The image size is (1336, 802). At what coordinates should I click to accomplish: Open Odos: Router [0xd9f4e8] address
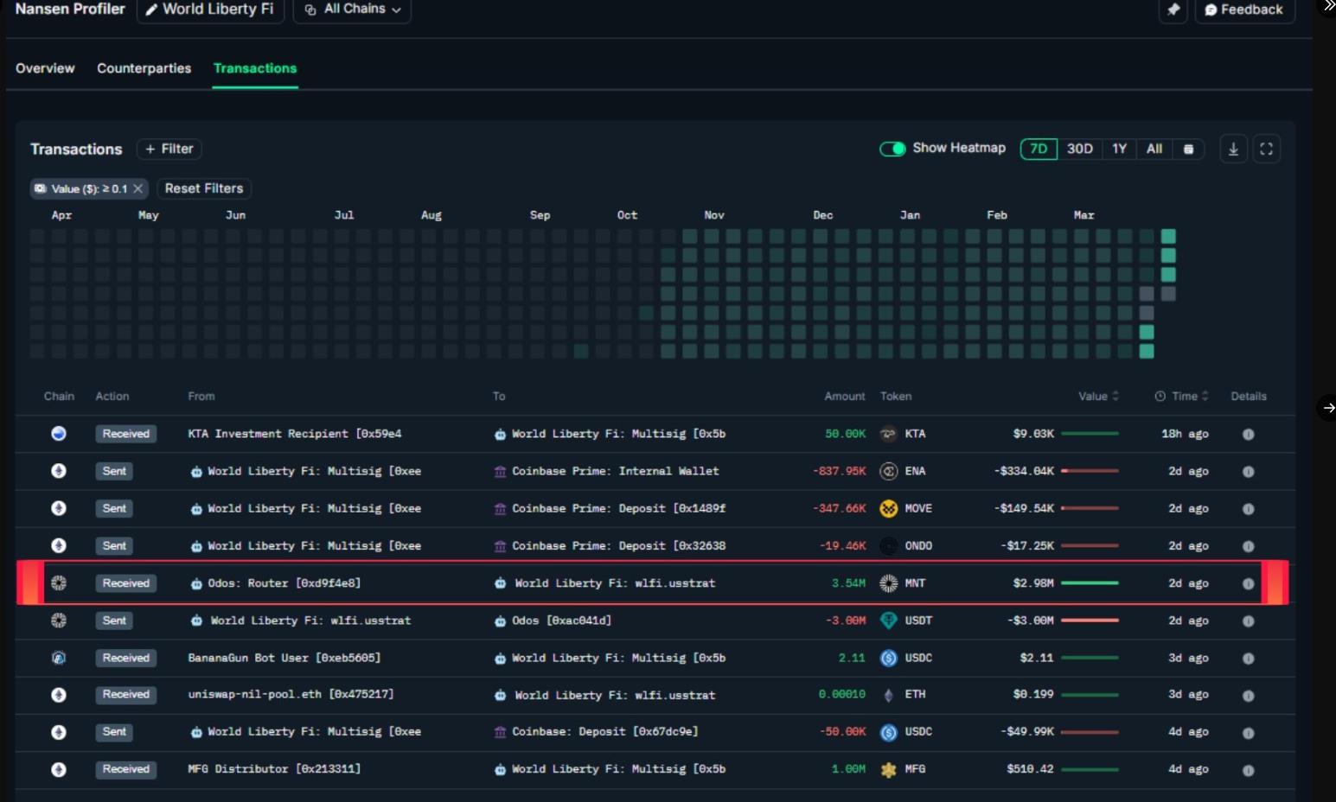(284, 583)
